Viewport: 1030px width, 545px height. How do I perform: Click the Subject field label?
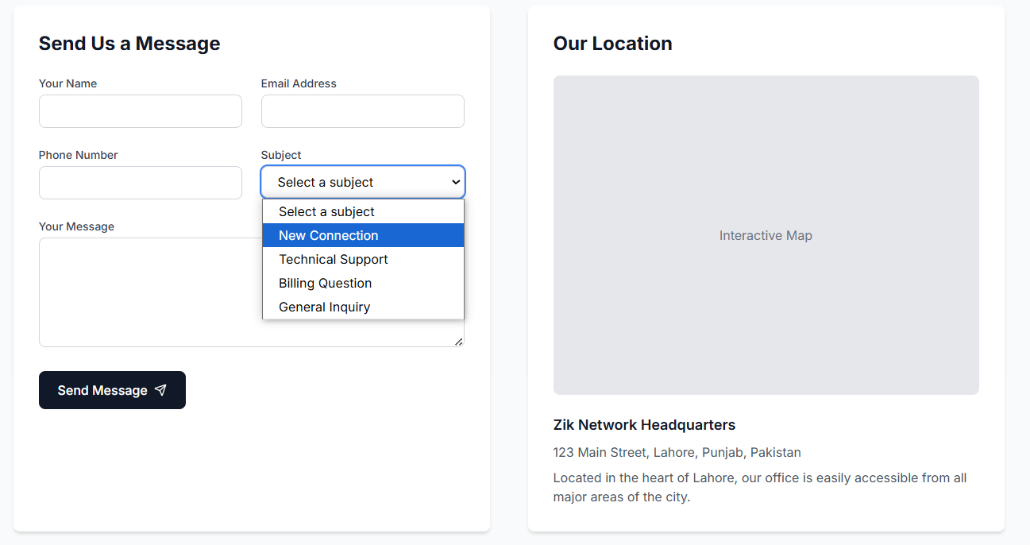281,155
